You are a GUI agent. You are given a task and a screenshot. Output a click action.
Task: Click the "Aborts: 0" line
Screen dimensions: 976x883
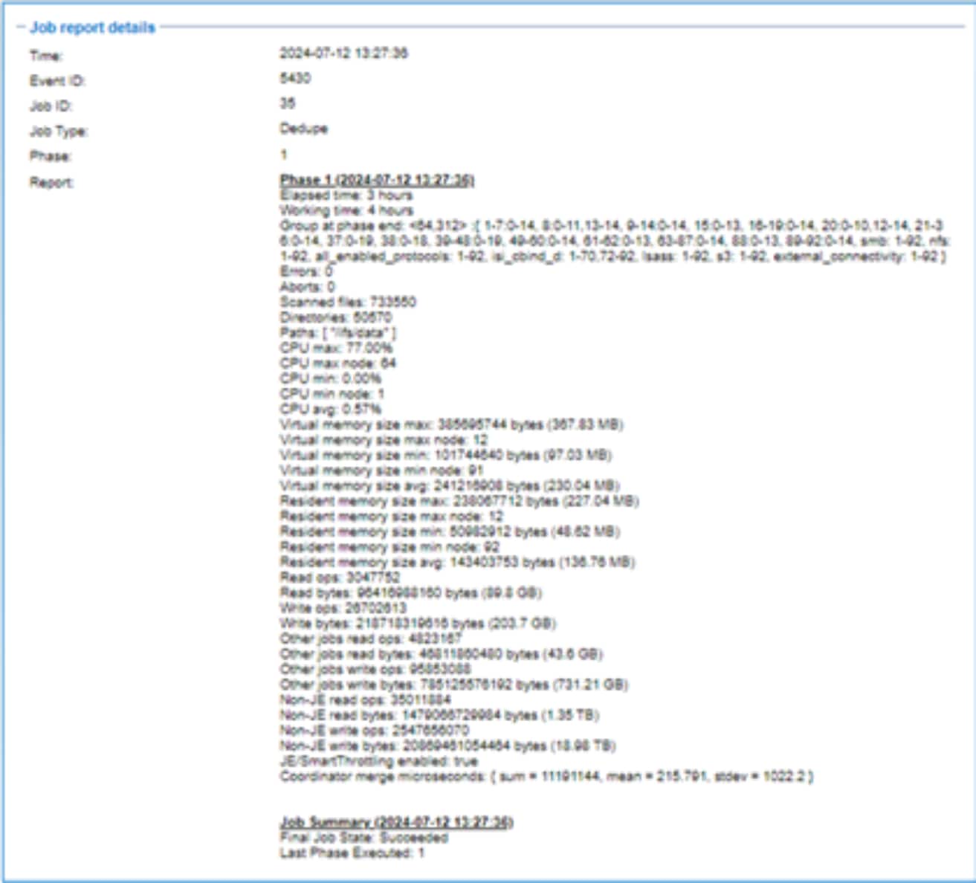(307, 287)
